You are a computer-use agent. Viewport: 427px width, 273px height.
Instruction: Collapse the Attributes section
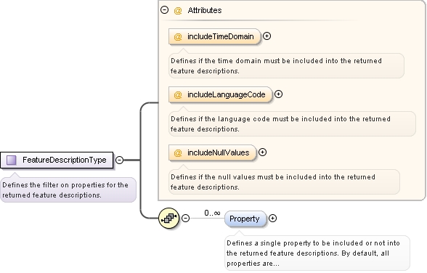[164, 10]
